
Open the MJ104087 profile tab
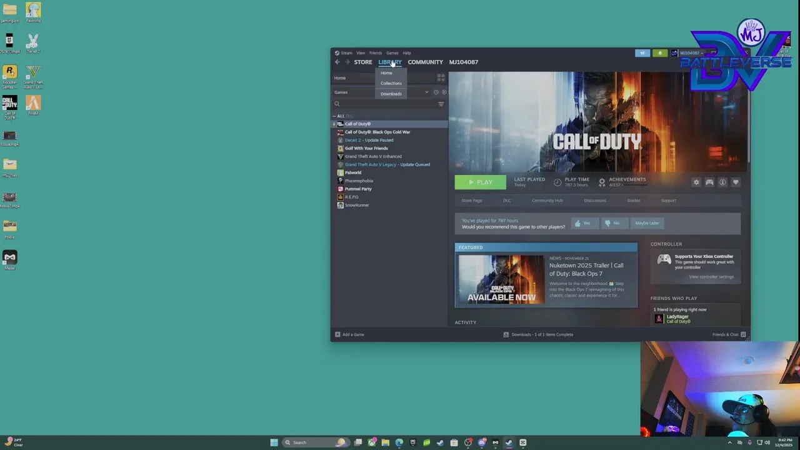point(464,62)
